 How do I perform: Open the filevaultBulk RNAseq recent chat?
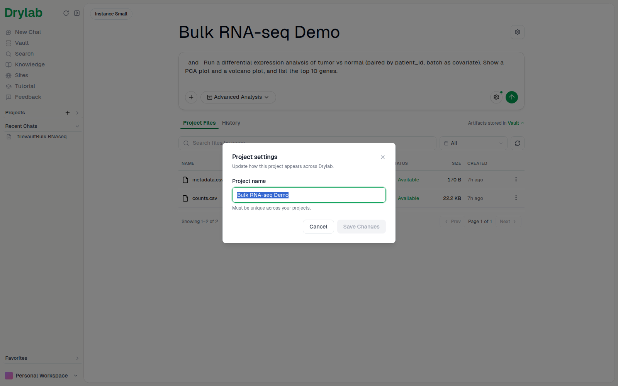(42, 137)
